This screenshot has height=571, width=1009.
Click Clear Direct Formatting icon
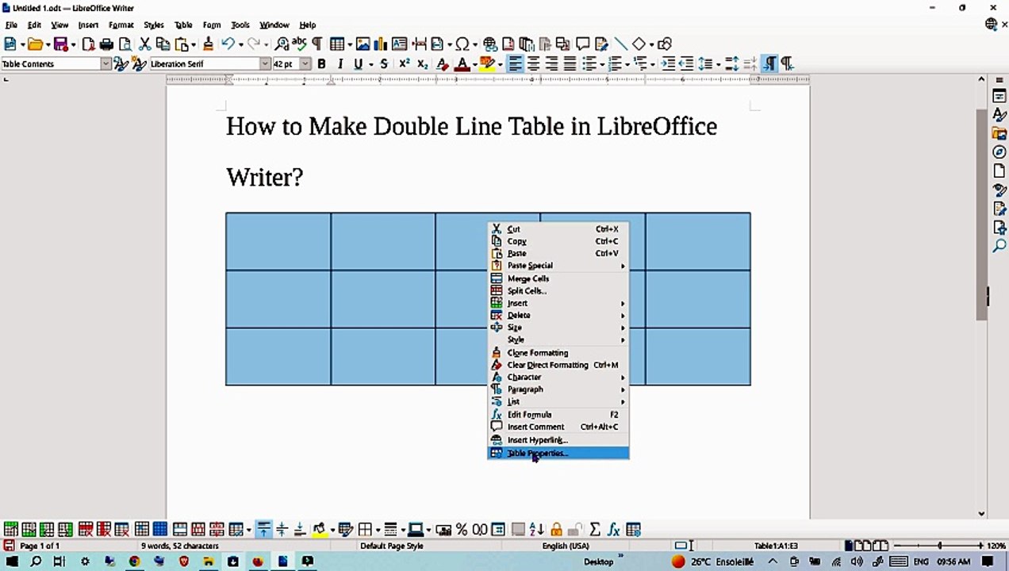(x=442, y=64)
